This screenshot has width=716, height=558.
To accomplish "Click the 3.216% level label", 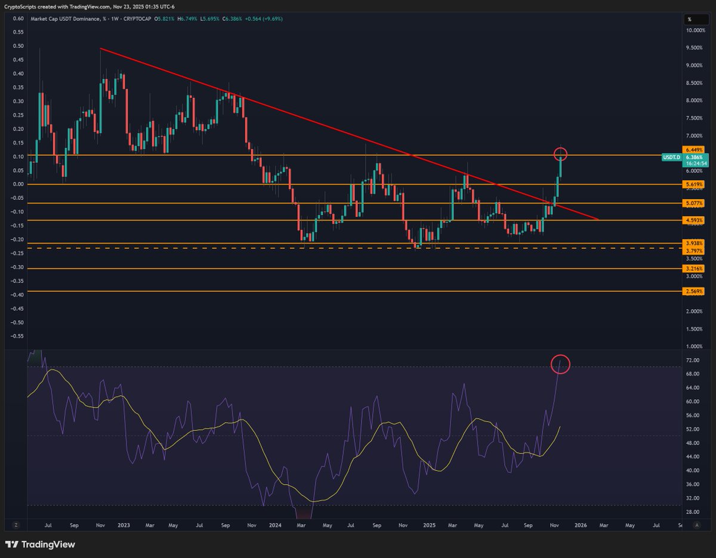I will (695, 269).
